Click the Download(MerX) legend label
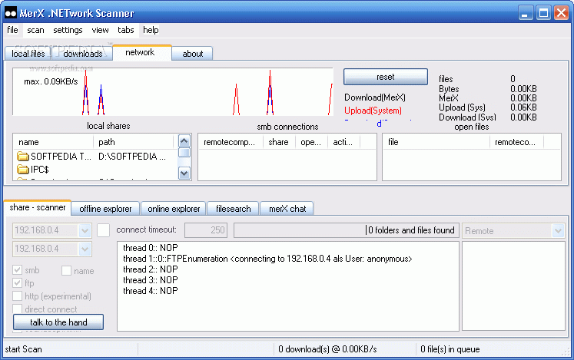Viewport: 574px width, 360px height. tap(375, 97)
